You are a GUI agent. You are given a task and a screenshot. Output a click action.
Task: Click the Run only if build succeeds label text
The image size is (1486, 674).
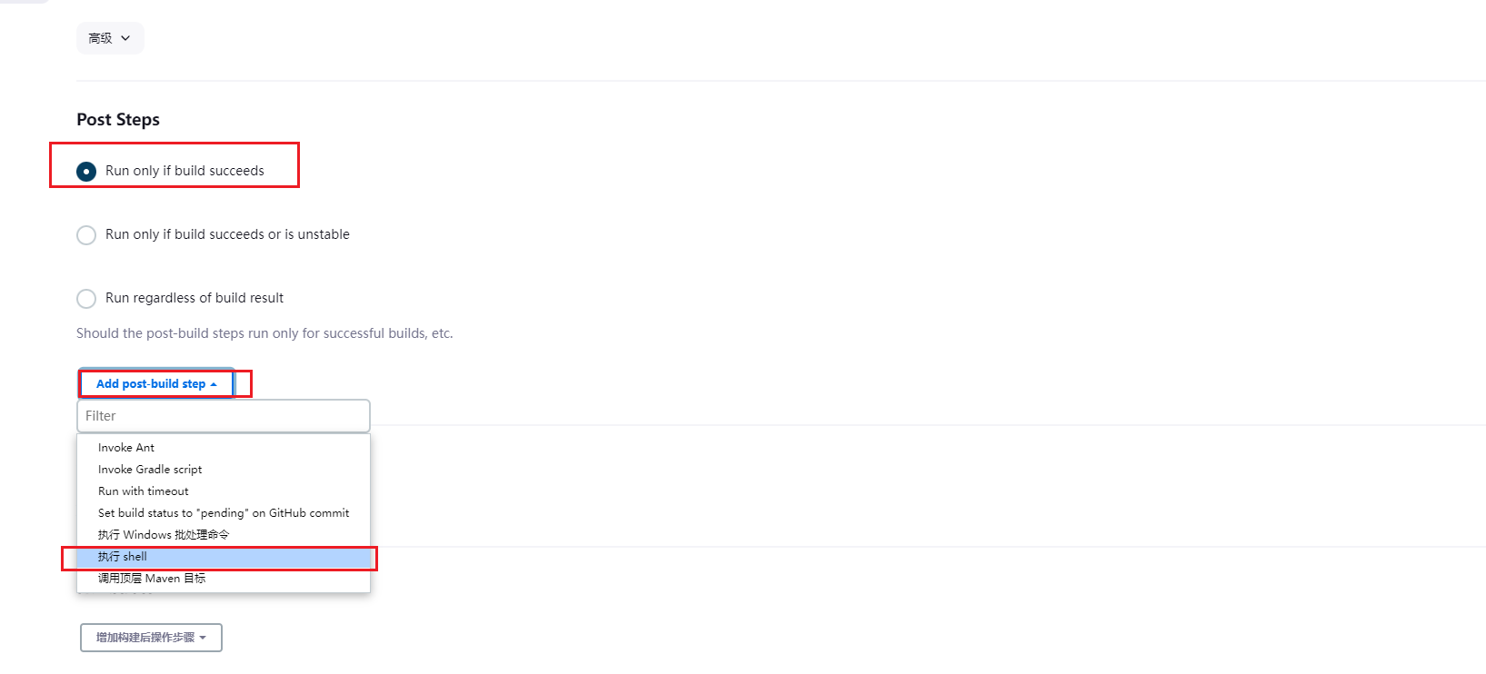tap(185, 171)
